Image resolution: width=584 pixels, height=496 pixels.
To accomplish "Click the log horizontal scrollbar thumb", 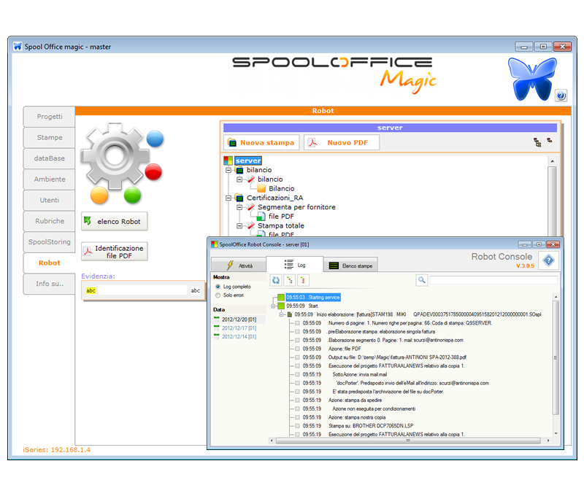I will point(408,441).
